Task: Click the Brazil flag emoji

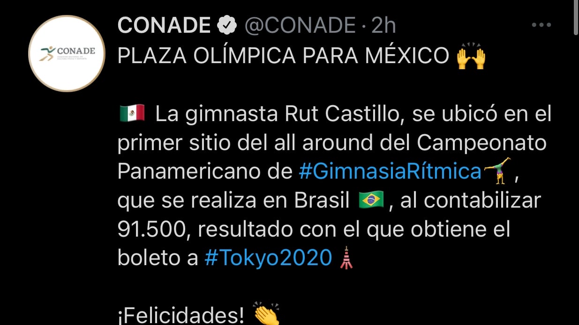Action: (371, 201)
